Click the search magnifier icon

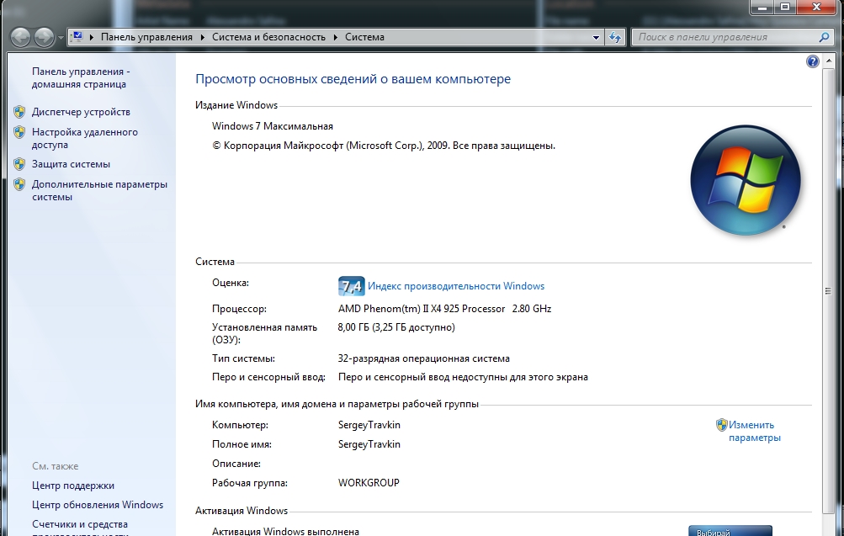[824, 37]
